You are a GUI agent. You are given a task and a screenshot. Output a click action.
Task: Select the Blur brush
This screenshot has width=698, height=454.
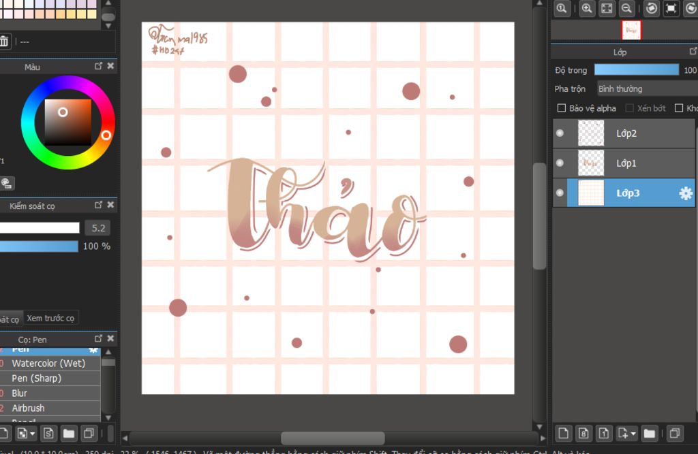[50, 393]
